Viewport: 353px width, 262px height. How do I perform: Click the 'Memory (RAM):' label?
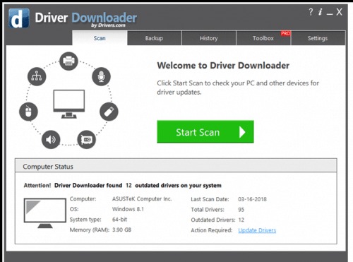click(90, 230)
